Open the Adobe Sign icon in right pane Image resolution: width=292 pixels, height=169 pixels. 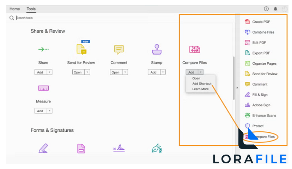[x=247, y=105]
